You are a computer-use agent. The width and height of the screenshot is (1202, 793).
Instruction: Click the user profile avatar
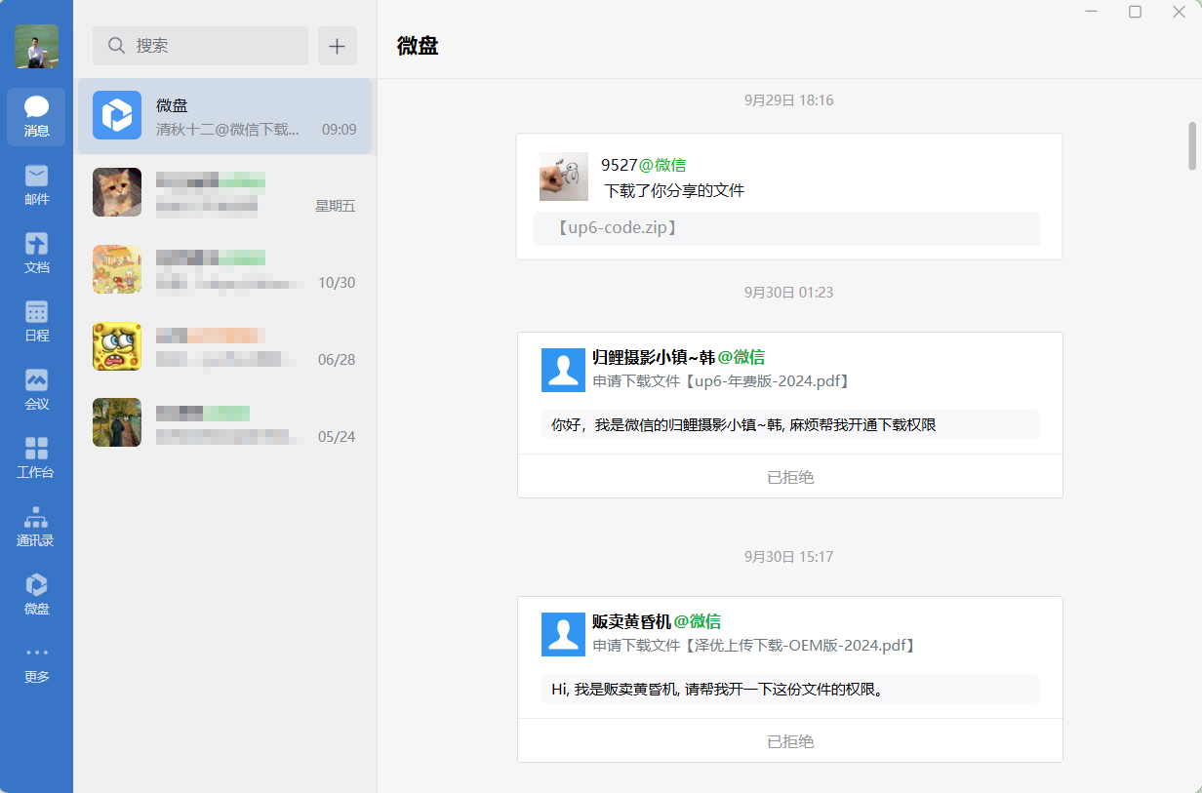pos(36,47)
